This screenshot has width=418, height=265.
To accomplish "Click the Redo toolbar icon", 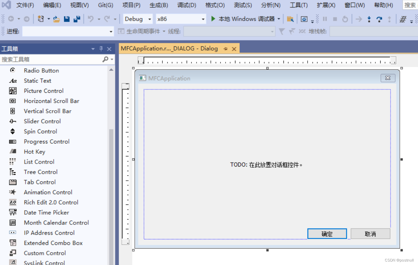I will click(107, 19).
